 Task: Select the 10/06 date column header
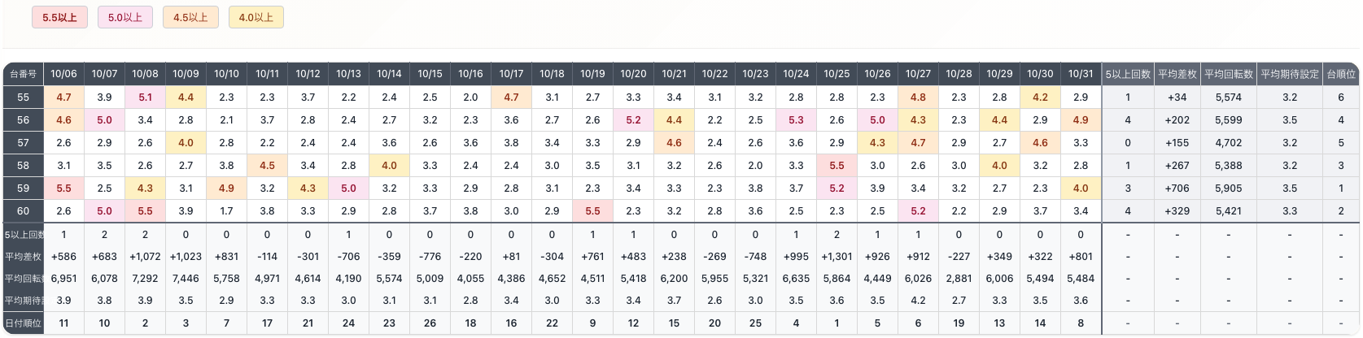[63, 74]
